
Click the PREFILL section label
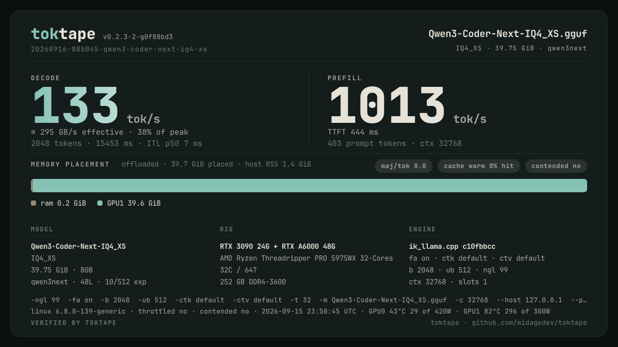[345, 78]
